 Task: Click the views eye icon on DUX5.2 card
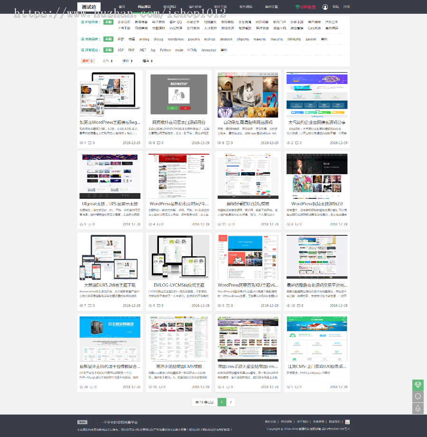pos(82,306)
